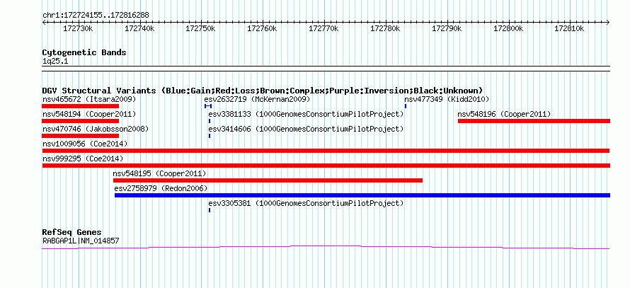Click the nsv548196 (Cooper2011) label
The width and height of the screenshot is (630, 288).
(504, 114)
